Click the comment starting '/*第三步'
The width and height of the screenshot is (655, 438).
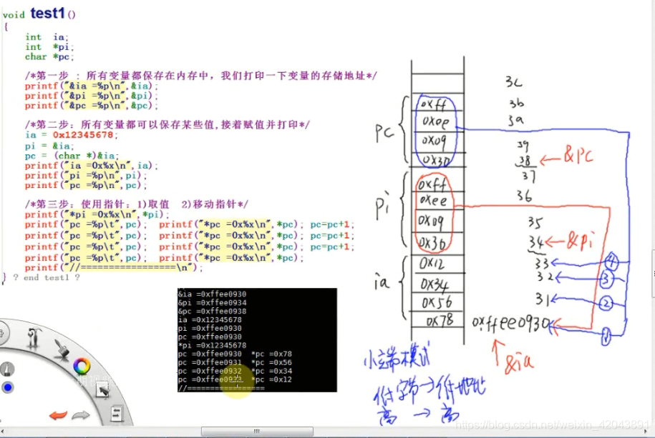pyautogui.click(x=137, y=204)
